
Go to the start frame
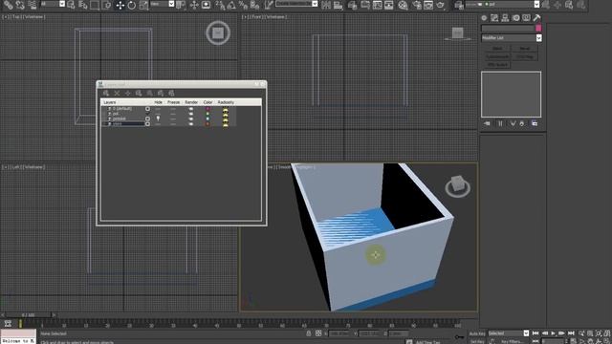click(x=535, y=333)
